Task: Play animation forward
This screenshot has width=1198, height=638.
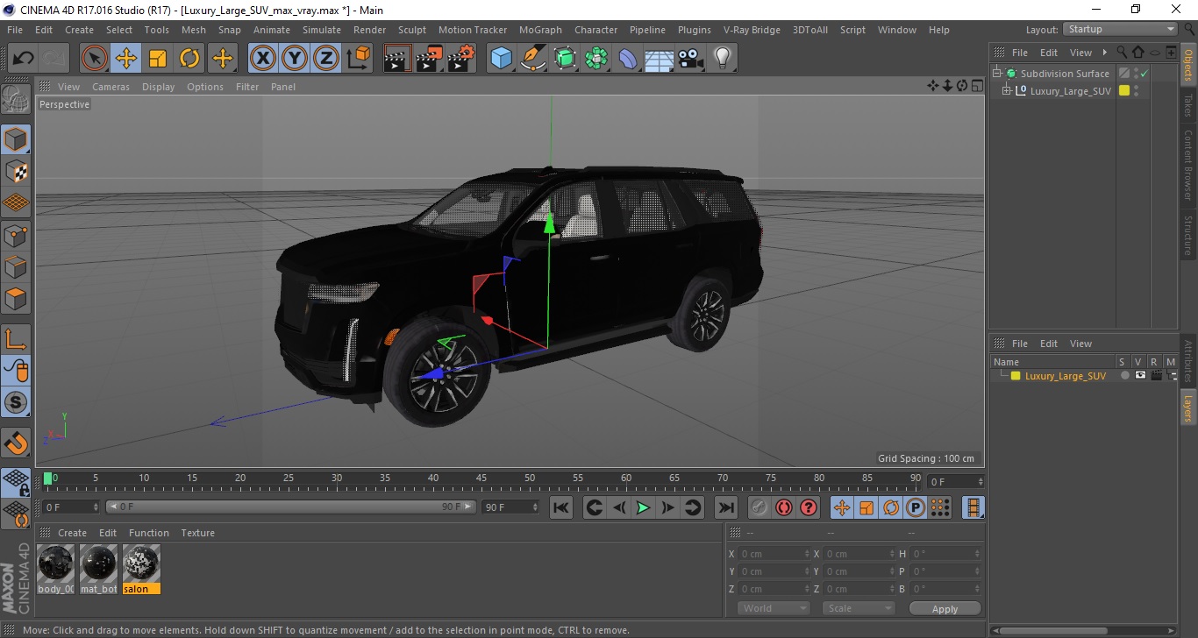Action: coord(643,507)
